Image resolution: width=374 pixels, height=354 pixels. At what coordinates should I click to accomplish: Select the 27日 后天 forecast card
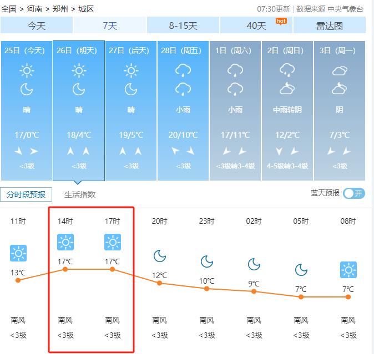[131, 110]
